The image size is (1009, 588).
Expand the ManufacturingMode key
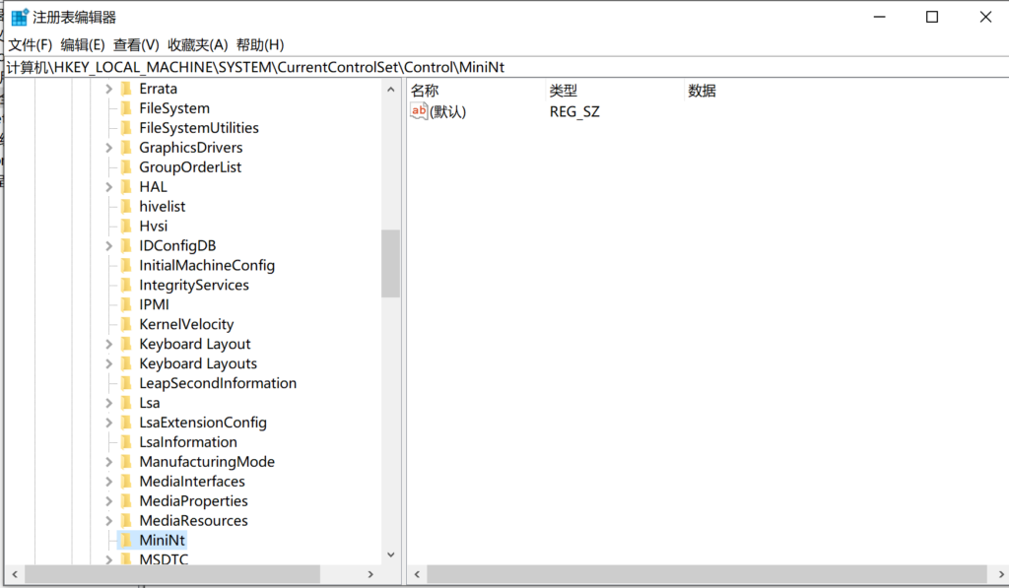[x=108, y=461]
